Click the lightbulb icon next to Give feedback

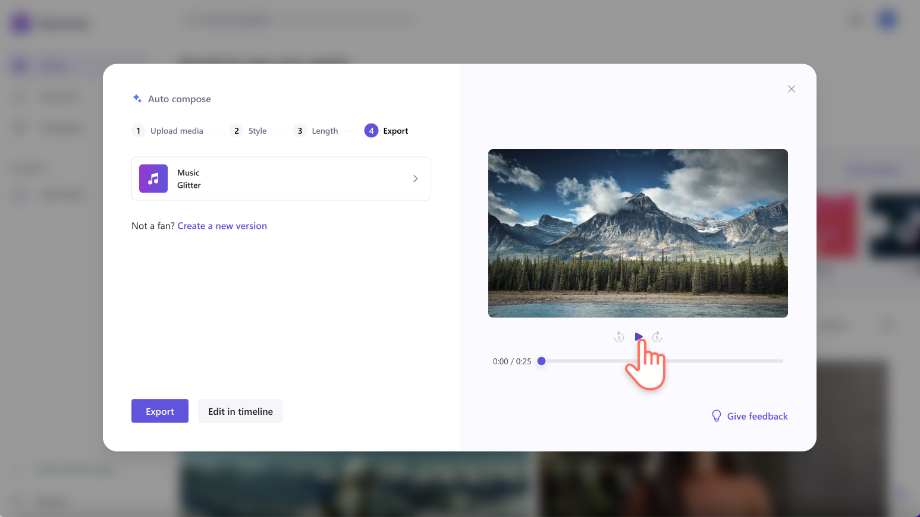click(716, 416)
